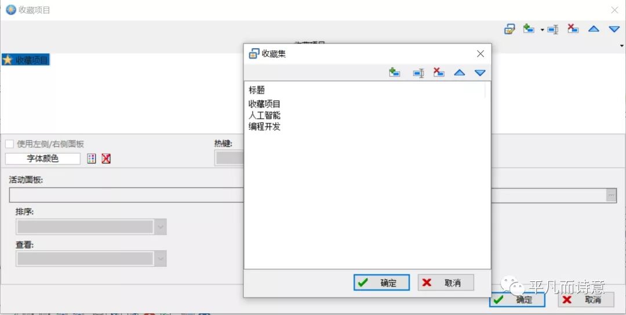Screen dimensions: 626x315
Task: Expand the 查看 dropdown
Action: point(161,259)
